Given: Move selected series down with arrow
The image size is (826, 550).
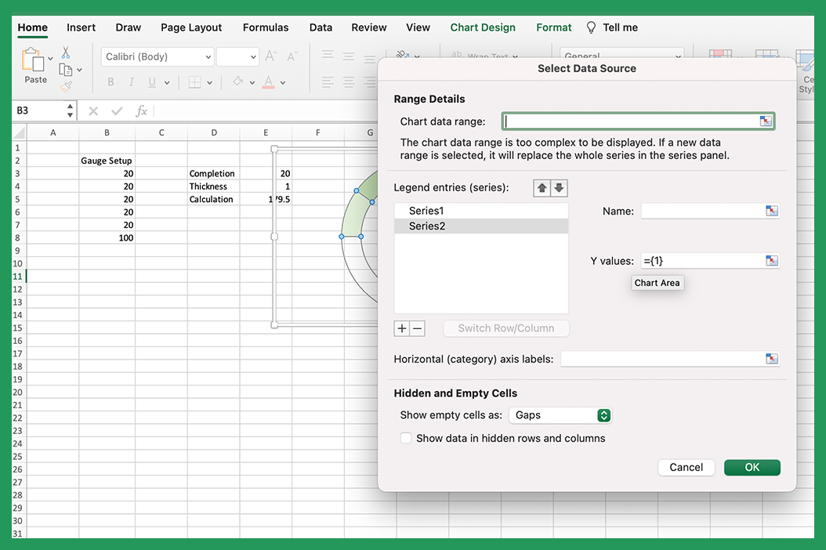Looking at the screenshot, I should click(559, 188).
